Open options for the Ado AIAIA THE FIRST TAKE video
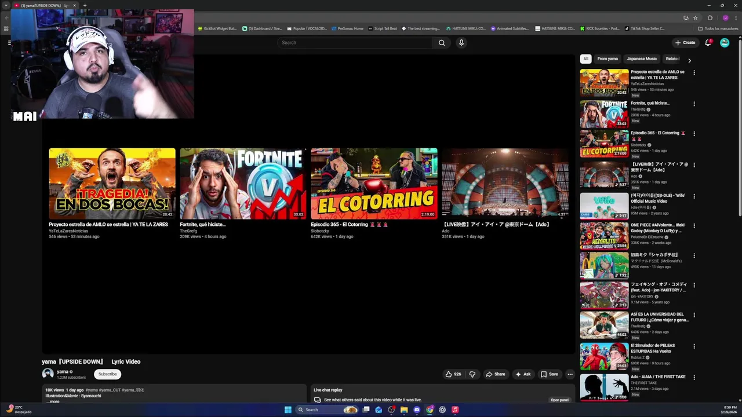 pos(694,377)
